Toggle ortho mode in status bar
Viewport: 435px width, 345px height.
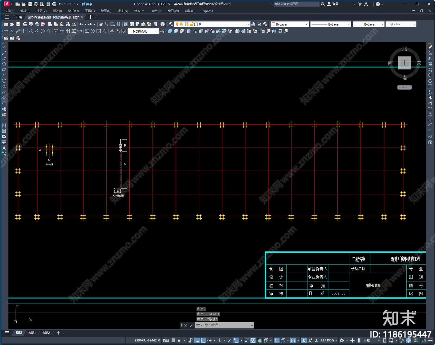tap(203, 340)
